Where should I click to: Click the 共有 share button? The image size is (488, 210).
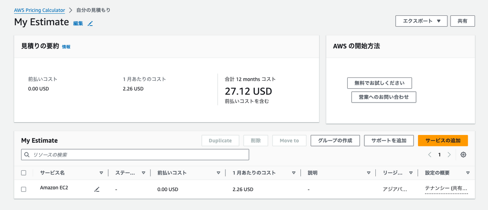click(462, 21)
